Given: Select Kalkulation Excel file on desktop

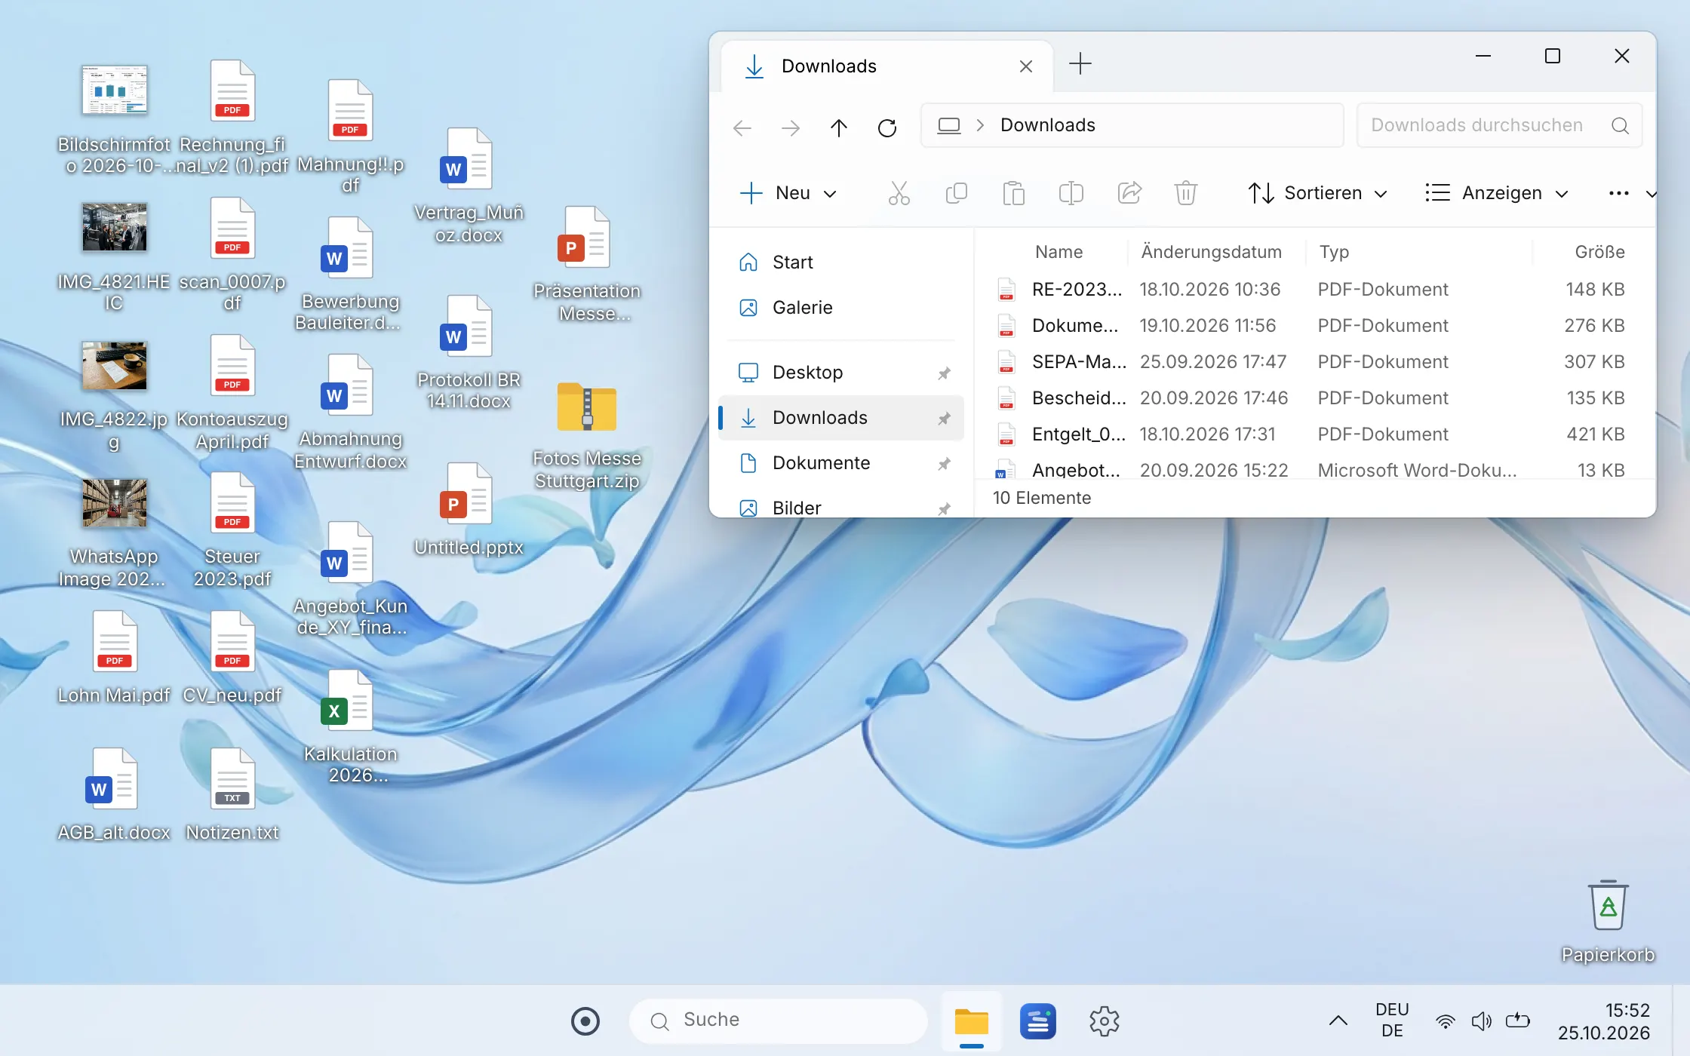Looking at the screenshot, I should pyautogui.click(x=350, y=726).
